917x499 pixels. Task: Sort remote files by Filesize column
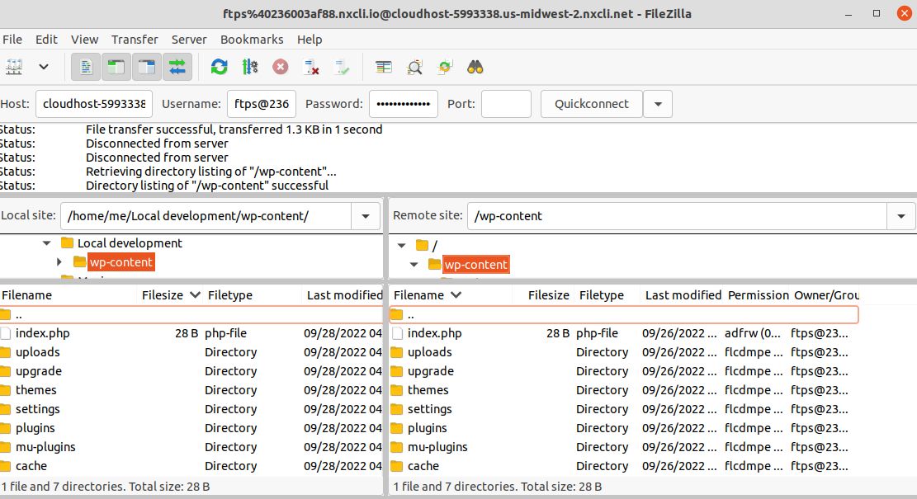pos(547,294)
